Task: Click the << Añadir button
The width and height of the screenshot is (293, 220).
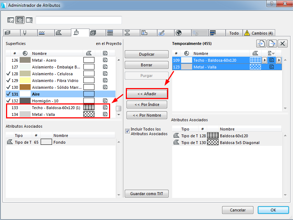Action: click(147, 94)
